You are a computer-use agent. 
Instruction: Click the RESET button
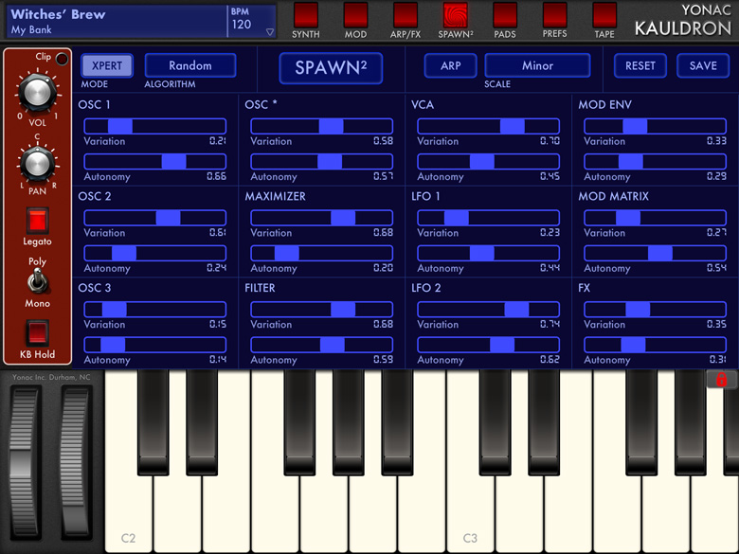(x=640, y=65)
